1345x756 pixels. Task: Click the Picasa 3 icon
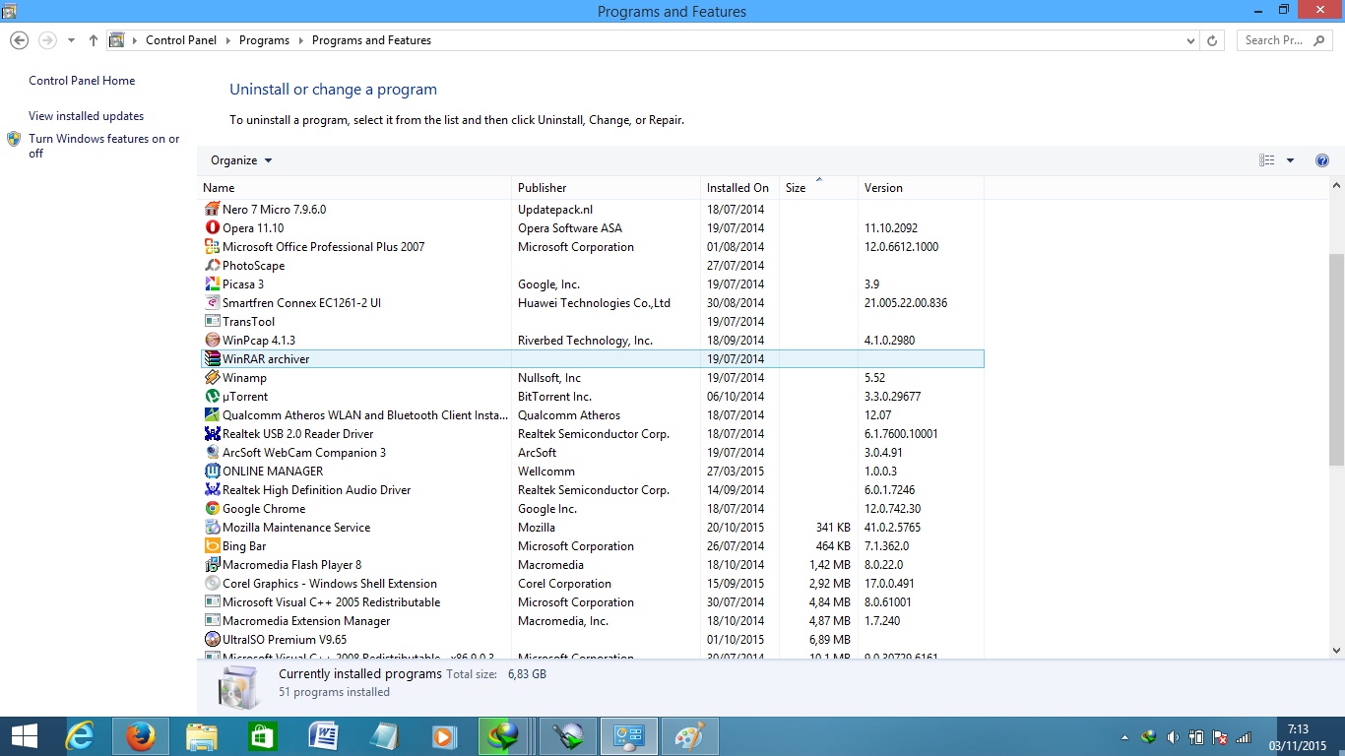pyautogui.click(x=212, y=283)
